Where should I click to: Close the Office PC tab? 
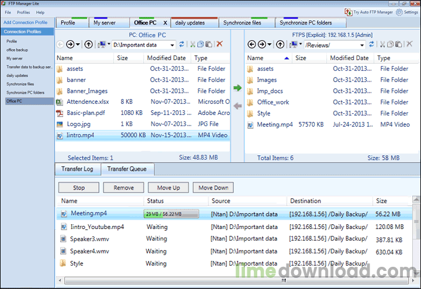click(165, 23)
